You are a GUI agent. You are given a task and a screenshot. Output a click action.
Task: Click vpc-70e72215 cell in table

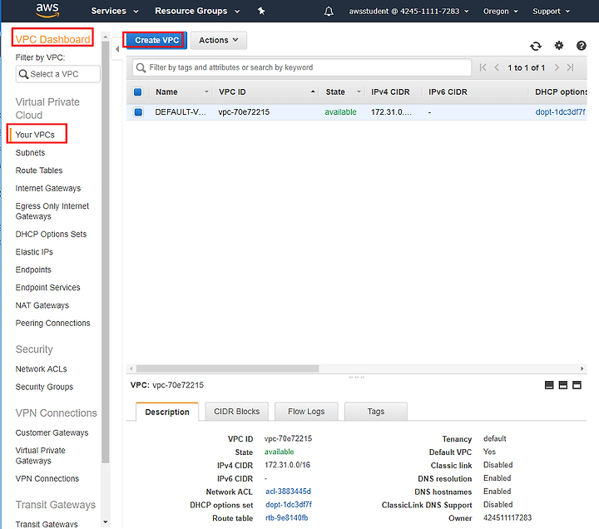coord(244,112)
